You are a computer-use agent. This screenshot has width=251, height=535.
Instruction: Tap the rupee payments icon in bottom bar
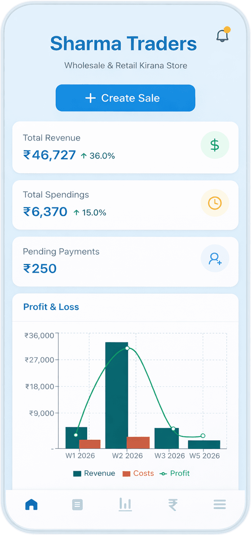[x=172, y=504]
